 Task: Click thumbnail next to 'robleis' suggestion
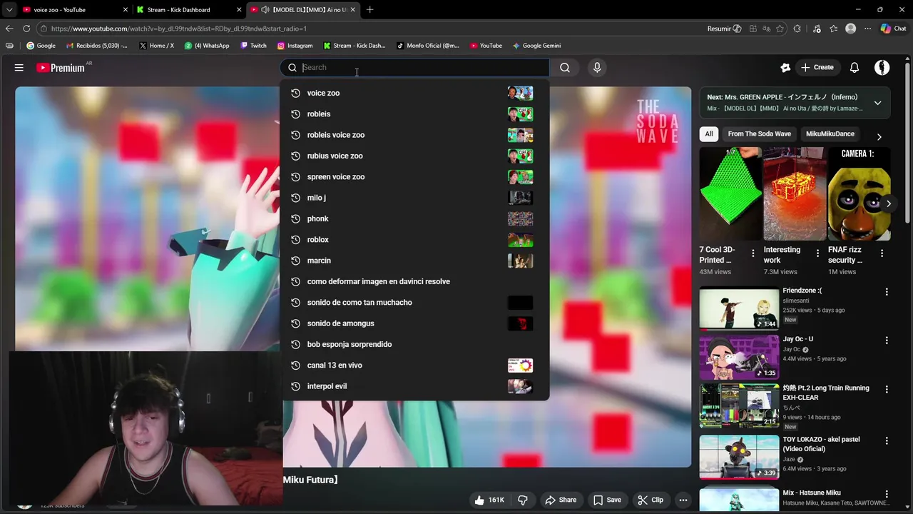[520, 114]
